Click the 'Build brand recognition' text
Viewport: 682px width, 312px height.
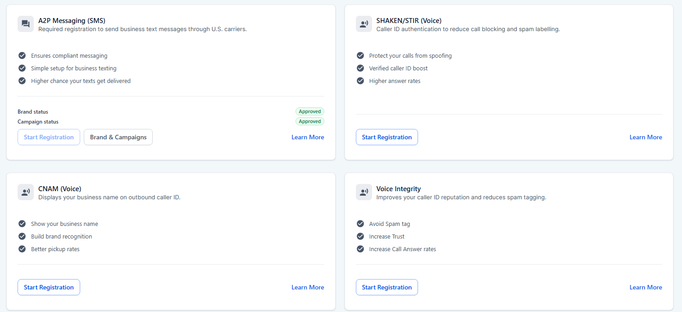61,236
